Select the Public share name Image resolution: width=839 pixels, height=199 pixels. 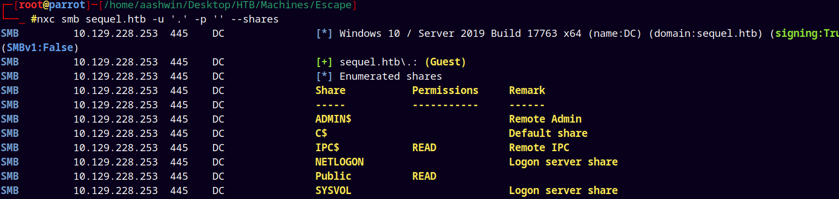(x=333, y=176)
